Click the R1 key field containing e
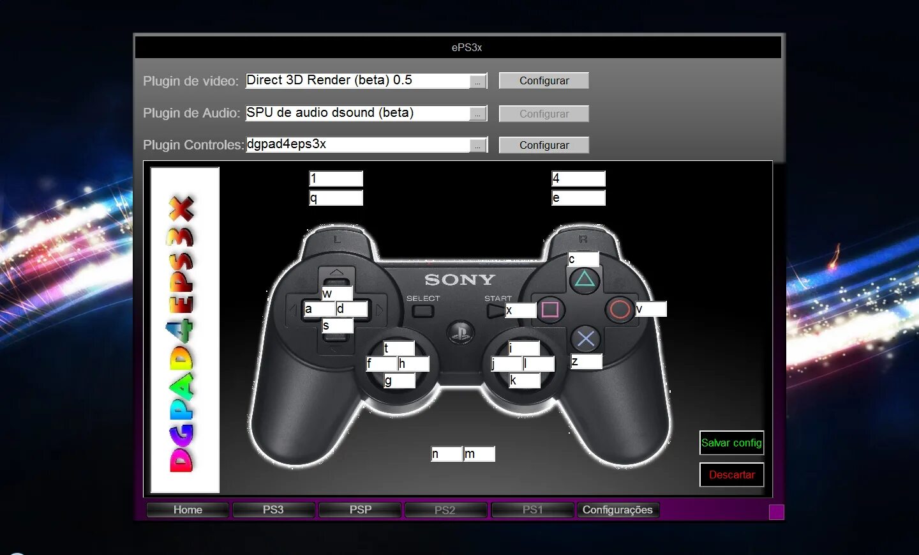919x555 pixels. click(578, 198)
